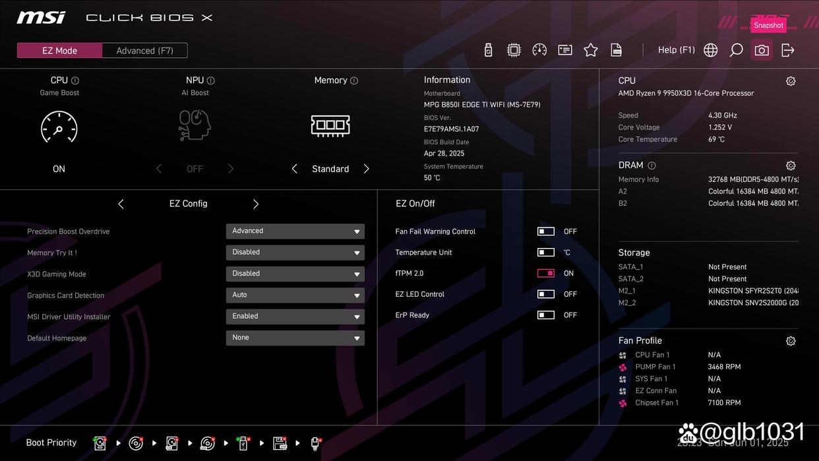819x461 pixels.
Task: Click the BIOS version E7E79AMSI.1A07 text
Action: 451,129
